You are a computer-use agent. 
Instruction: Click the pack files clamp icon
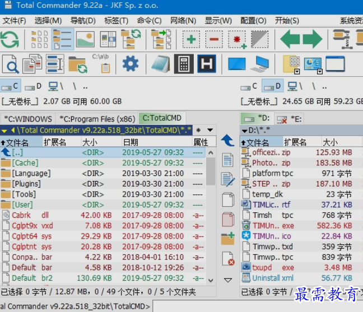[x=343, y=39]
